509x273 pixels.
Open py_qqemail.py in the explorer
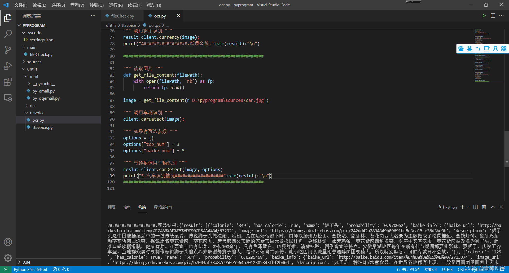coord(58,98)
